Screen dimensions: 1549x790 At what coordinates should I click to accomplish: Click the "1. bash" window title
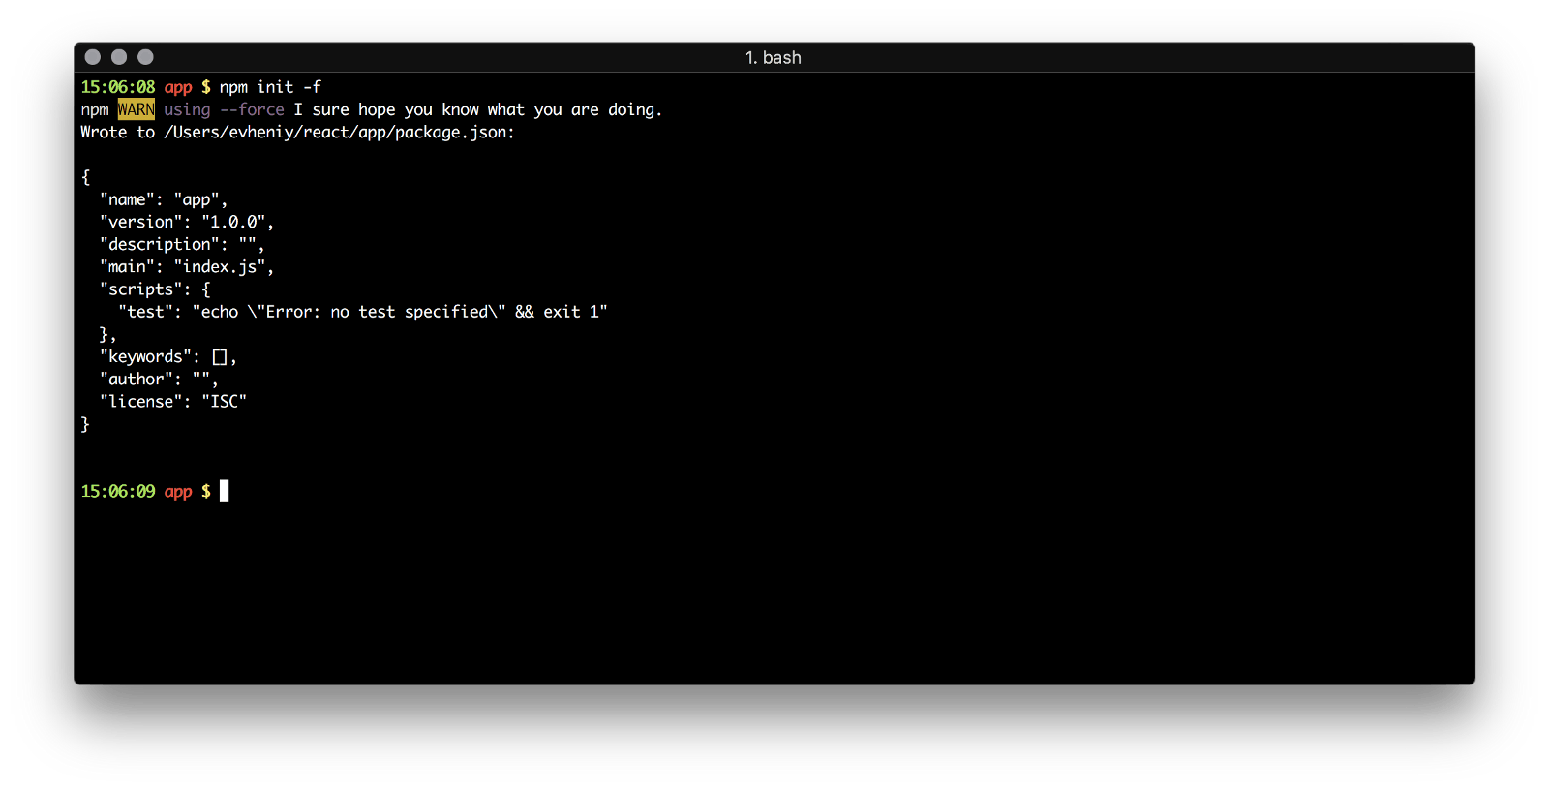pos(773,58)
